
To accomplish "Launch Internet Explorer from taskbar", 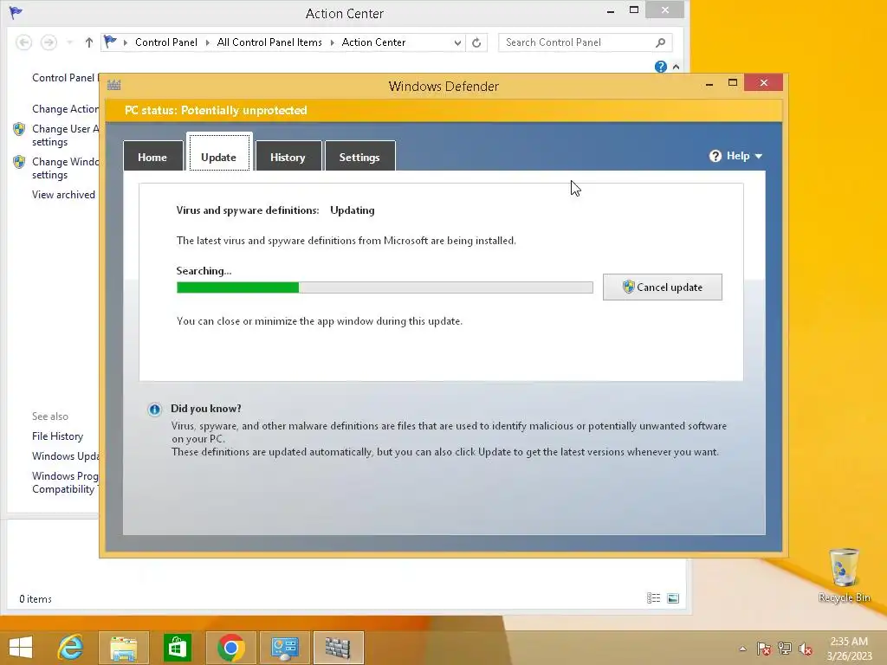I will (x=71, y=648).
